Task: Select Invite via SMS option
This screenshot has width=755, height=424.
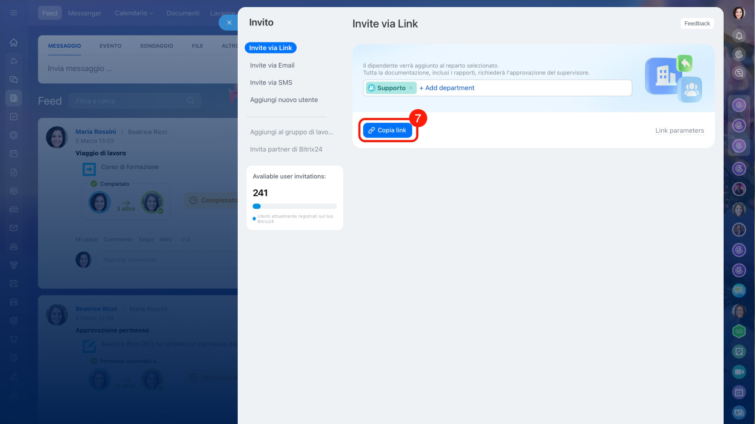Action: (x=271, y=83)
